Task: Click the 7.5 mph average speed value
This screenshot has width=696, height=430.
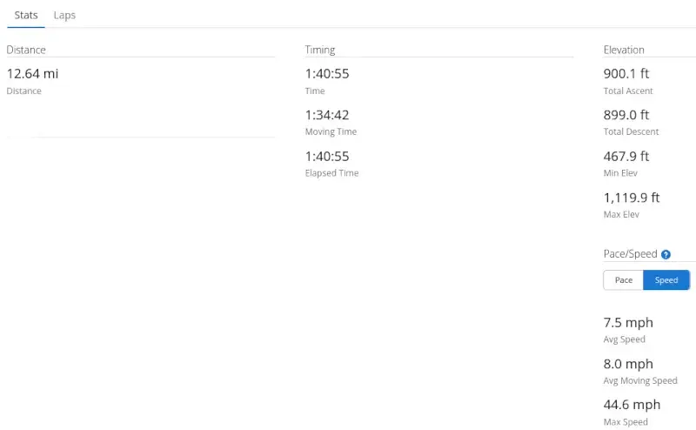Action: point(628,322)
